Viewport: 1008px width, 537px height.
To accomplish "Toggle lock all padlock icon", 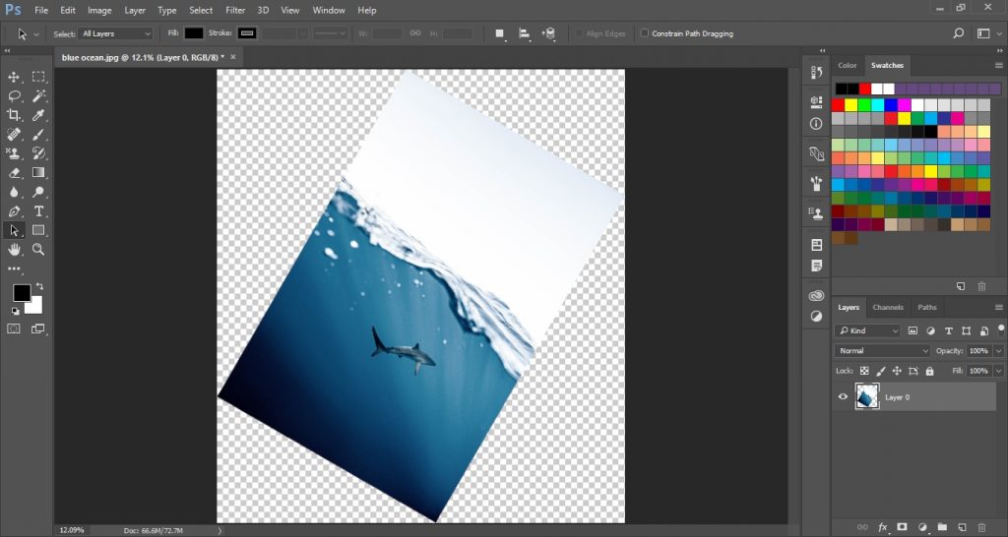I will (929, 371).
